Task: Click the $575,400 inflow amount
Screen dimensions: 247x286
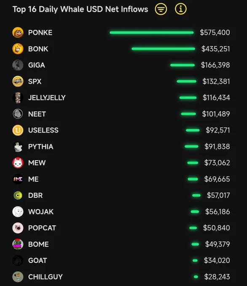Action: pos(215,32)
